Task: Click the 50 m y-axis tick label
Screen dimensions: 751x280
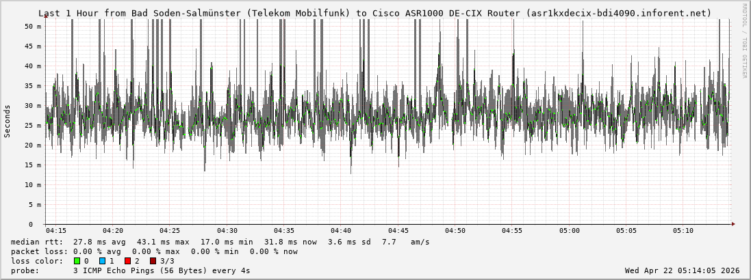Action: [x=33, y=26]
